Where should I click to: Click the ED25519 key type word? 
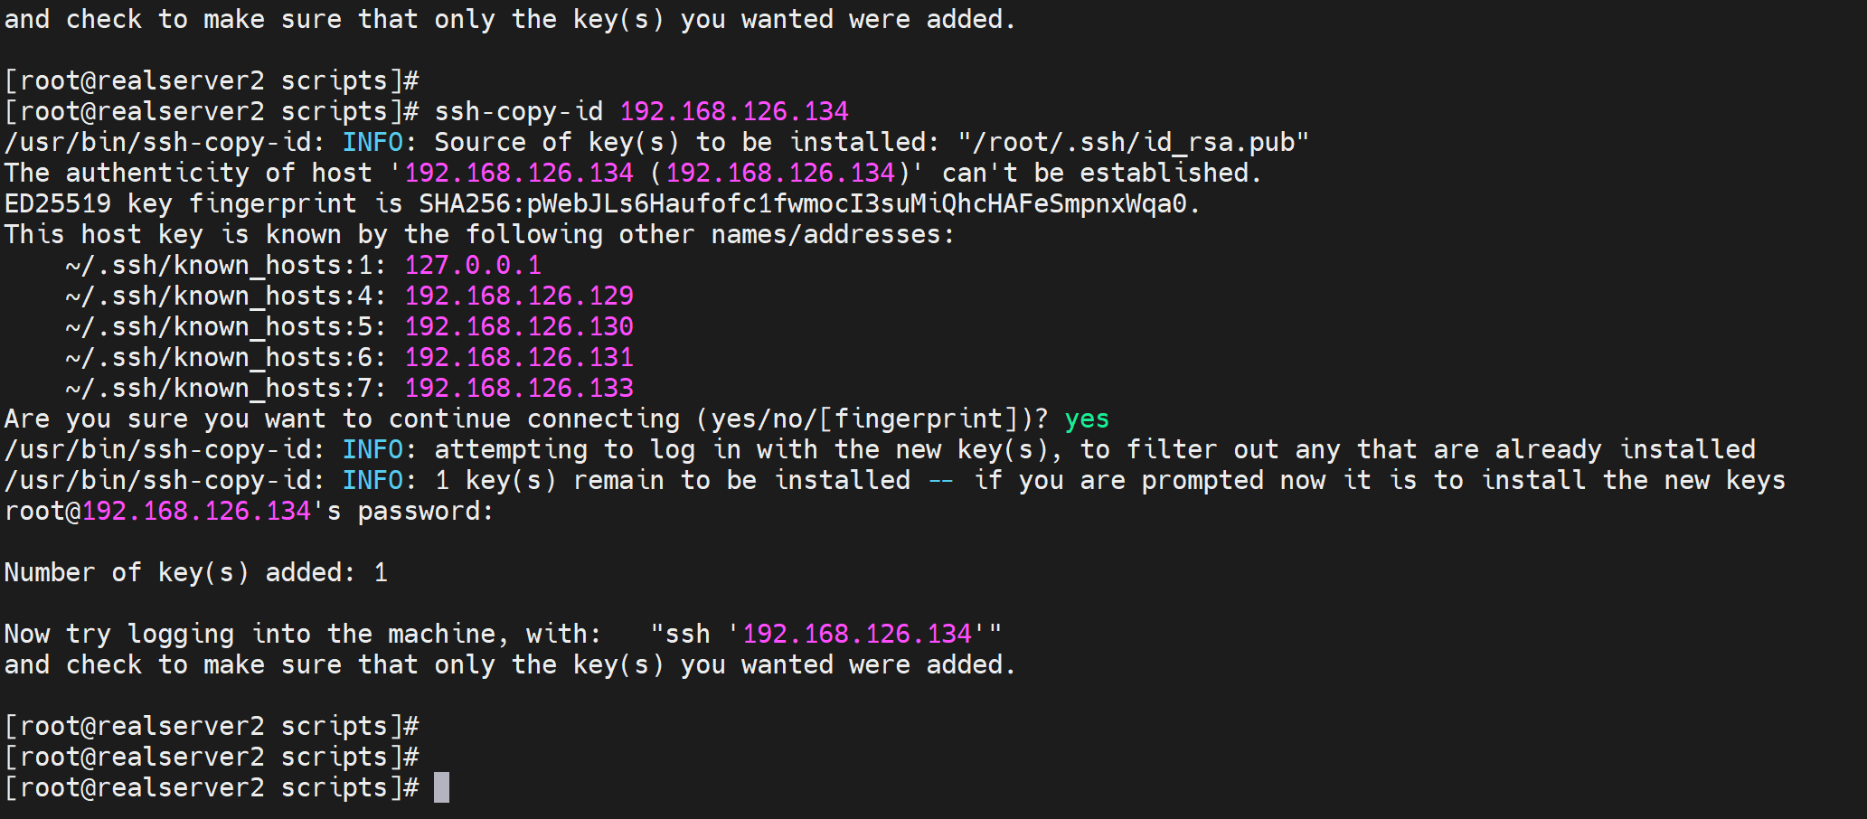(x=58, y=204)
